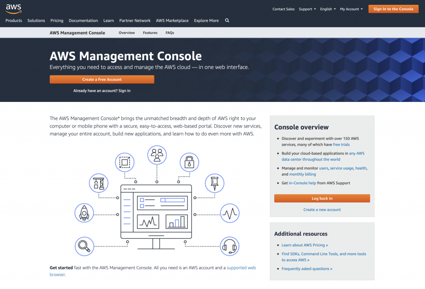The image size is (425, 289).
Task: Click Create a Free Account button
Action: pyautogui.click(x=102, y=79)
